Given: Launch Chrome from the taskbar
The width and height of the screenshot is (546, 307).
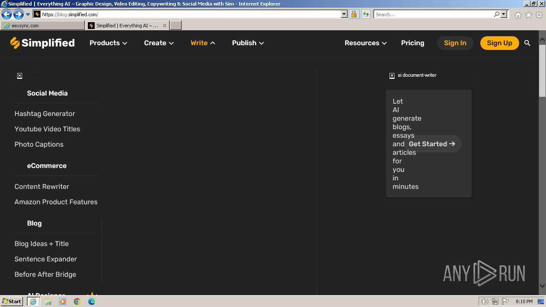Looking at the screenshot, I should pos(77,301).
